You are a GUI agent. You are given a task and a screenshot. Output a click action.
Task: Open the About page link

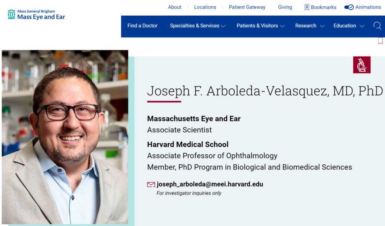pyautogui.click(x=175, y=7)
